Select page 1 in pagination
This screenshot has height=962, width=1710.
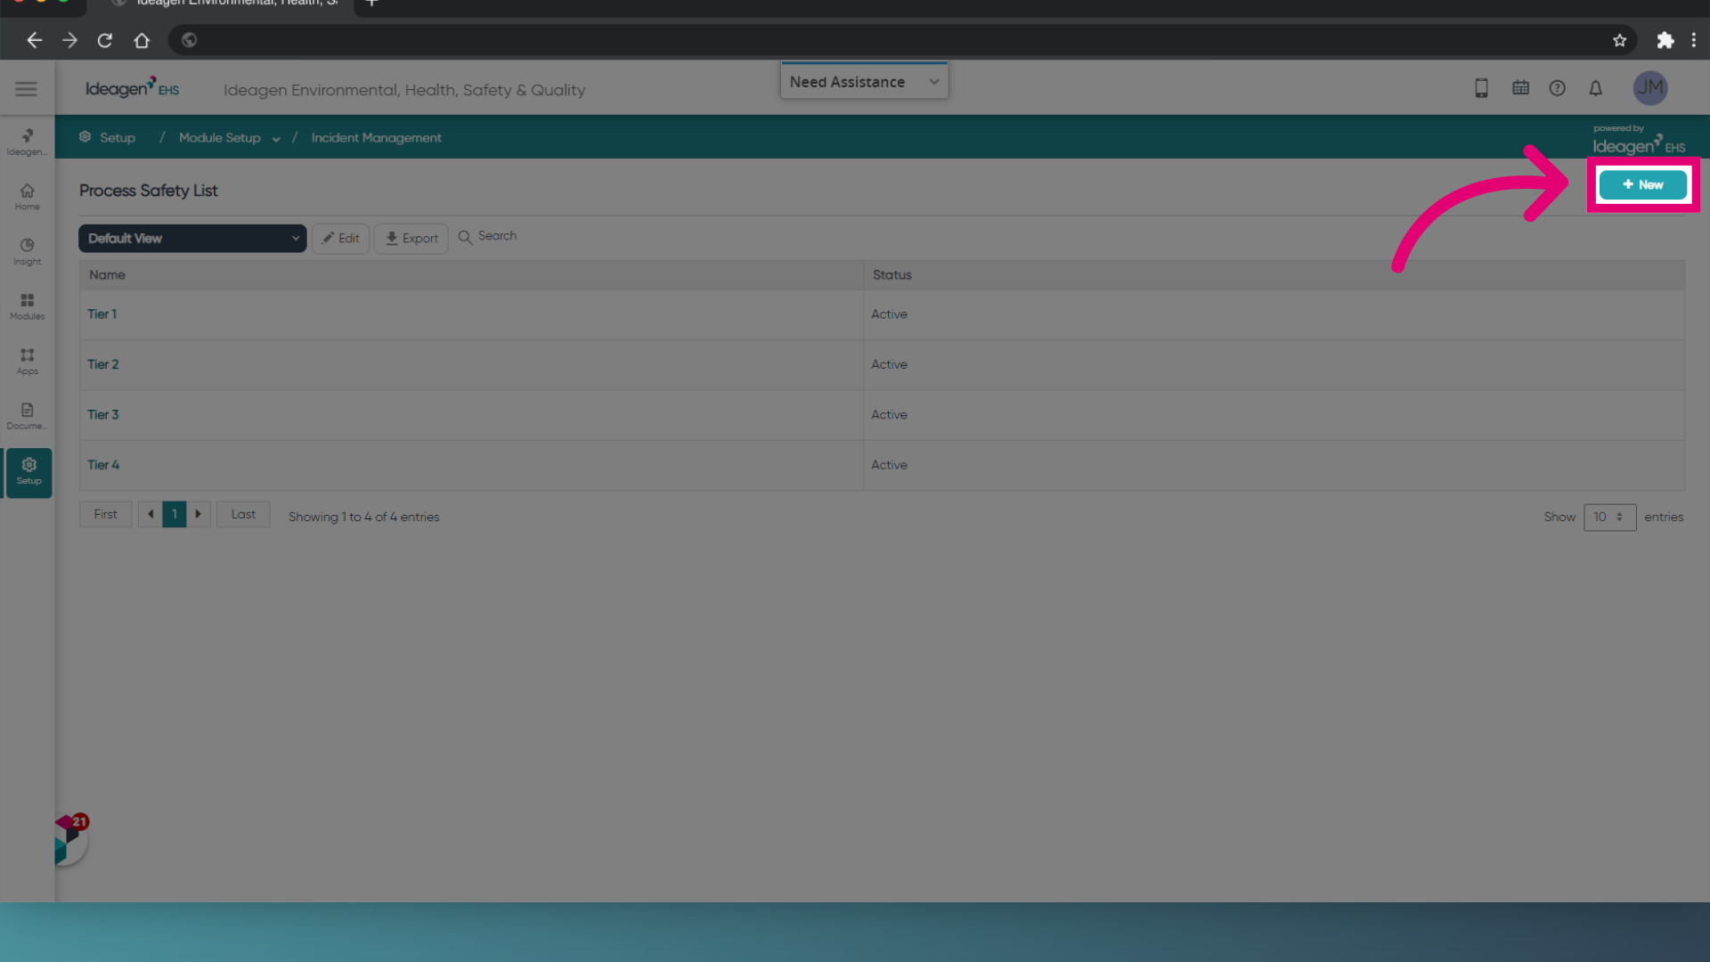pyautogui.click(x=175, y=514)
